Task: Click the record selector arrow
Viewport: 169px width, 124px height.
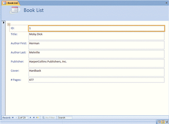Action: click(4, 22)
